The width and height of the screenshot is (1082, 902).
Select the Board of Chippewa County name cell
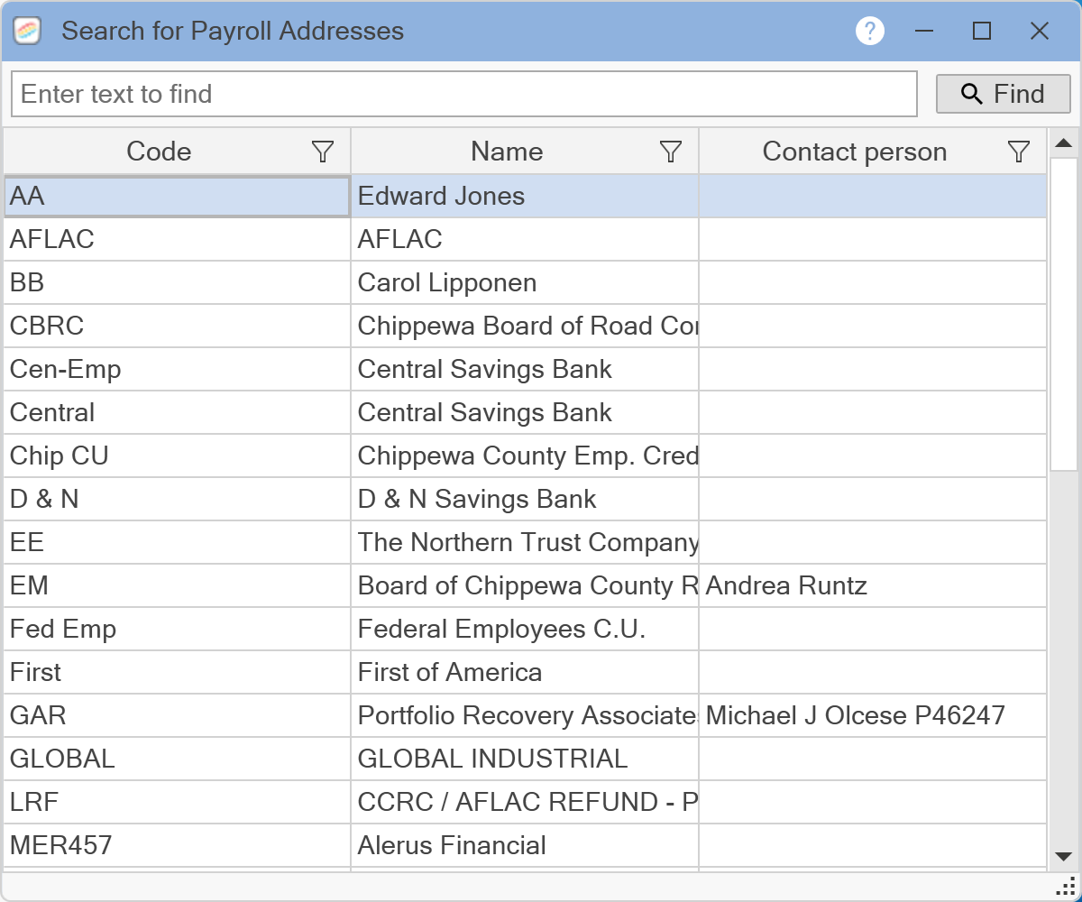(525, 586)
